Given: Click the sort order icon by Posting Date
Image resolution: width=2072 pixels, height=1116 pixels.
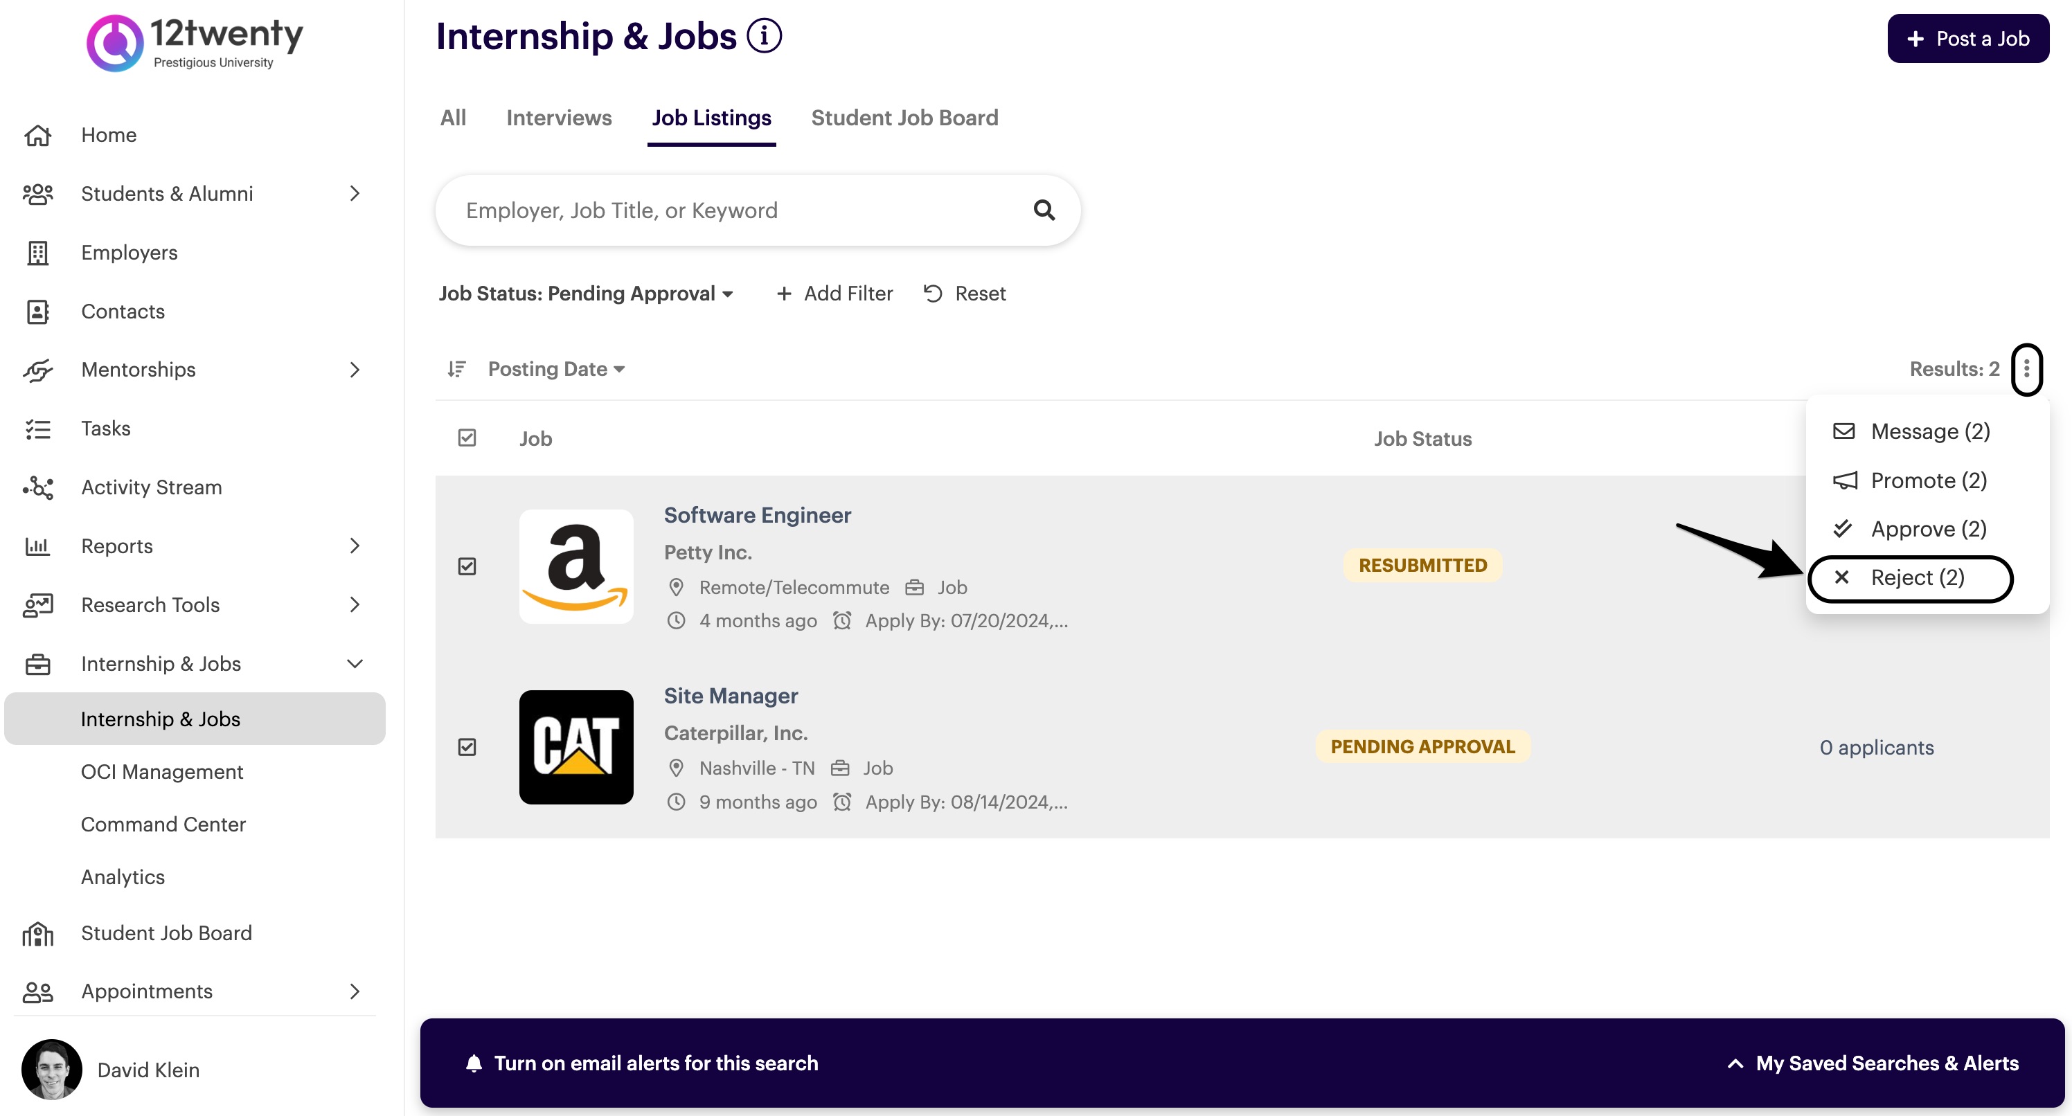Looking at the screenshot, I should tap(457, 369).
